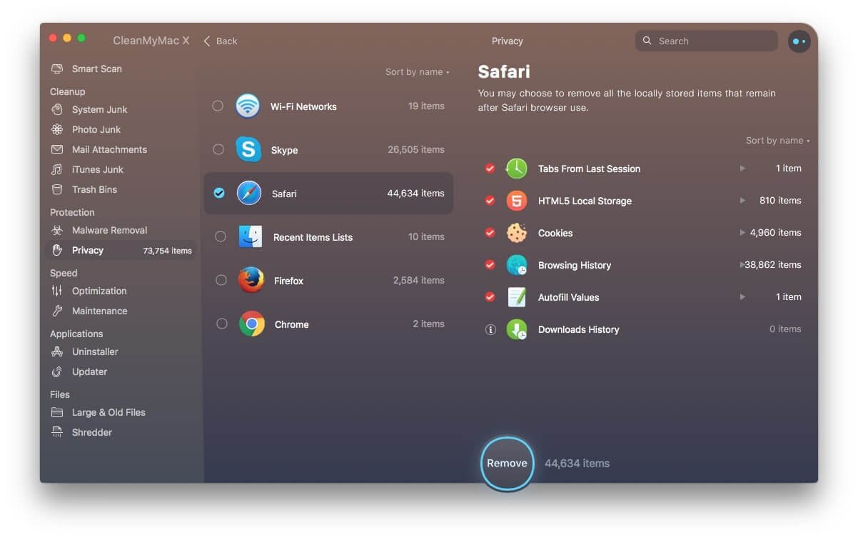
Task: Go to Uninstaller in the sidebar
Action: coord(95,352)
